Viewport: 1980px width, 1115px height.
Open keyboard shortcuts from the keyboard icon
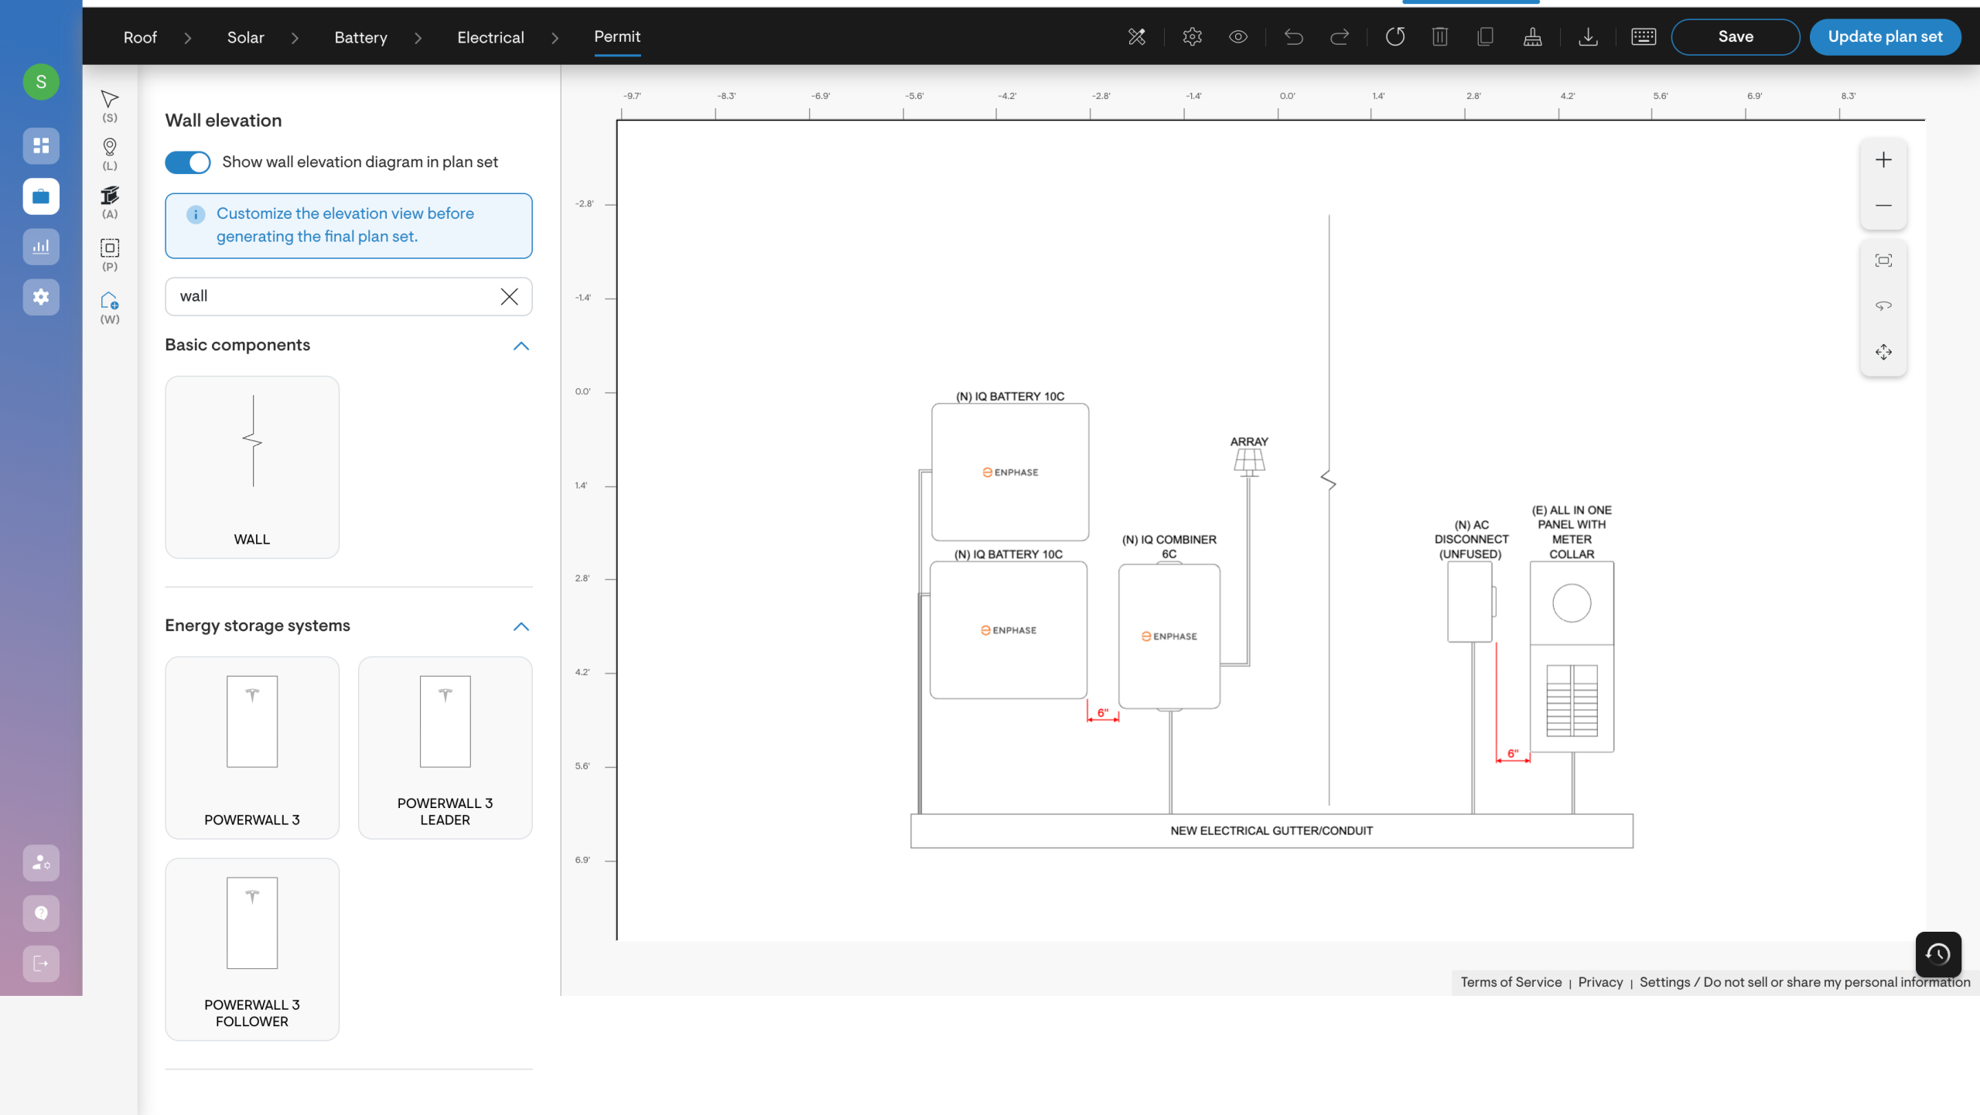[x=1643, y=37]
